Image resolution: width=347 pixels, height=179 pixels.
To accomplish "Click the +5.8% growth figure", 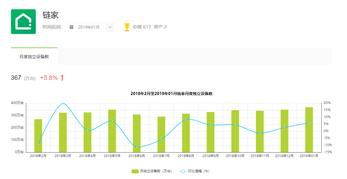I will (x=49, y=78).
